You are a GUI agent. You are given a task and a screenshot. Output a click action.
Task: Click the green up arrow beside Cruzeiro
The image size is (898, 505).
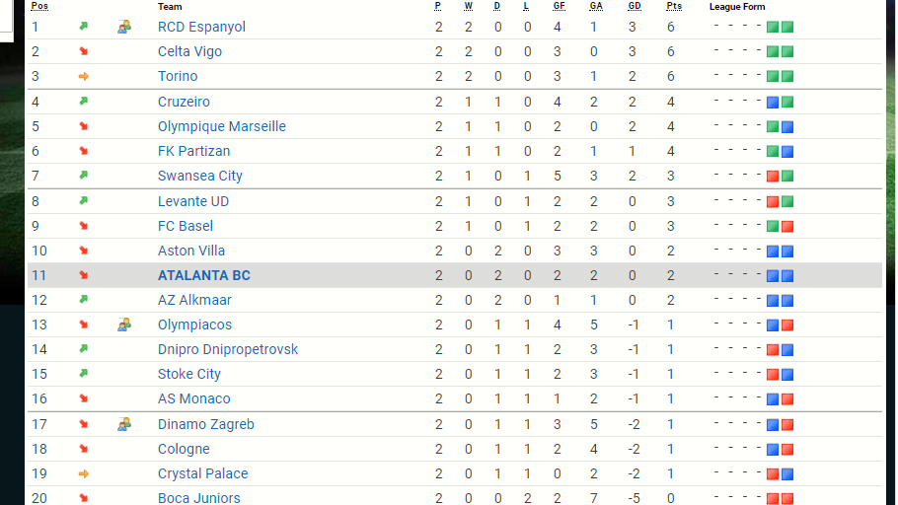point(84,102)
